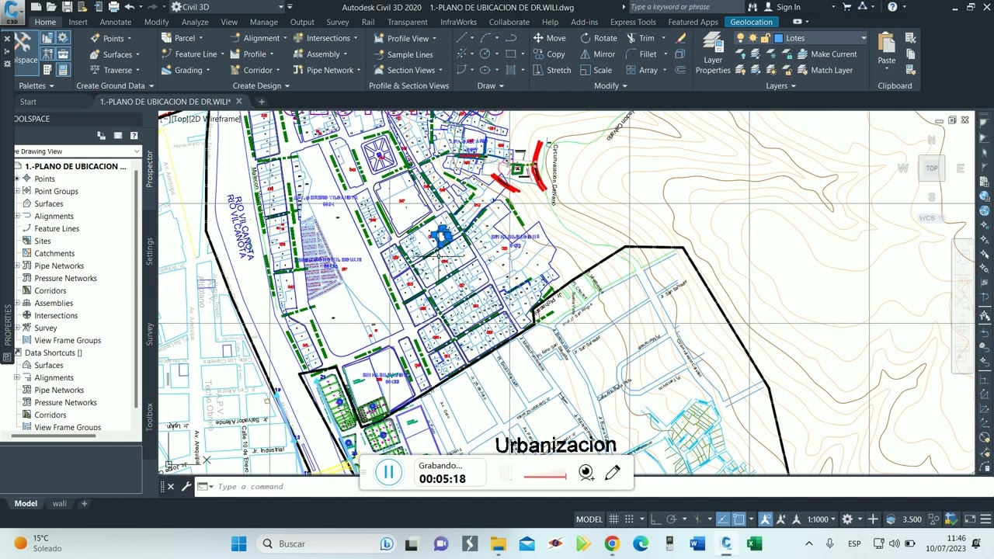994x559 pixels.
Task: Select the Copy tool
Action: [549, 54]
